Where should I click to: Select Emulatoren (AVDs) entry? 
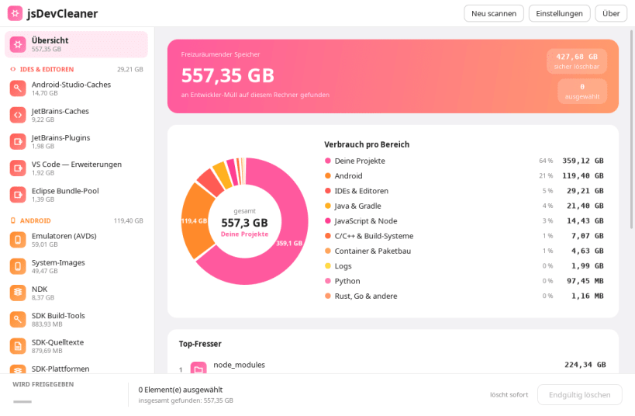[76, 240]
